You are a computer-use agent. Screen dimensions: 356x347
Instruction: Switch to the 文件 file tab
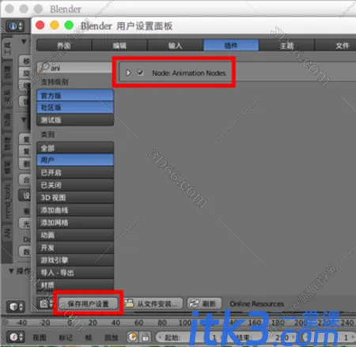point(335,45)
